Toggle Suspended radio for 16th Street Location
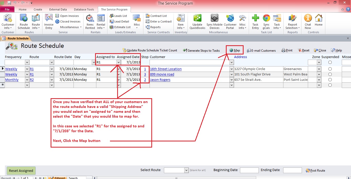The width and height of the screenshot is (351, 179). (x=330, y=69)
